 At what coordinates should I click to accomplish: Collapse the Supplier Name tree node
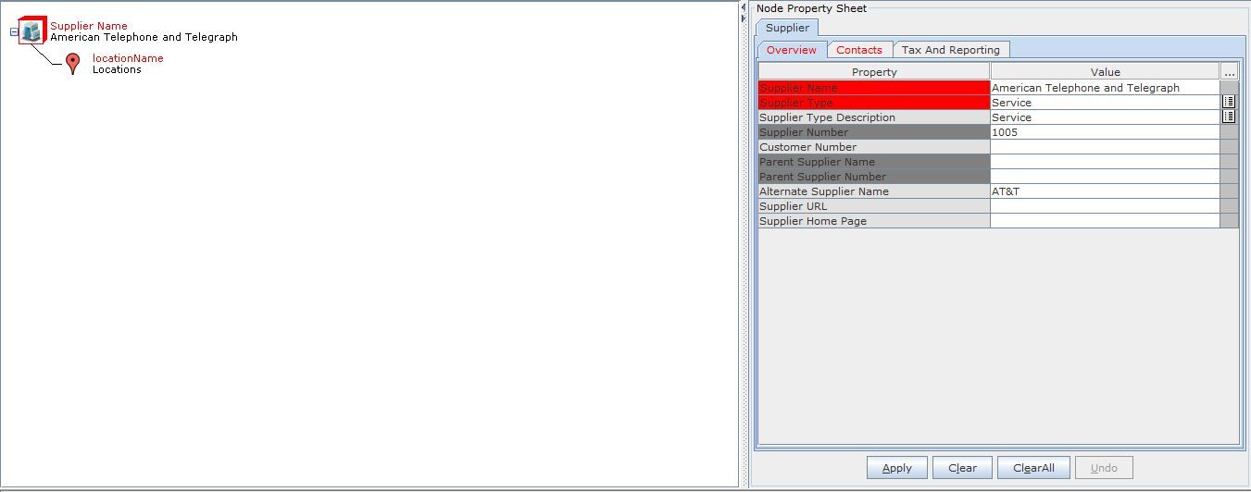pos(14,31)
